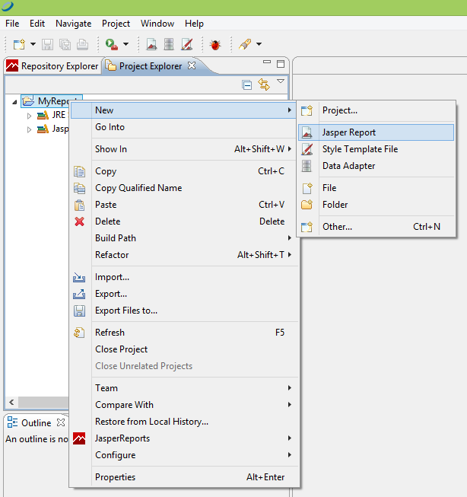The image size is (467, 497).
Task: Expand the JRE library tree node
Action: click(x=29, y=116)
